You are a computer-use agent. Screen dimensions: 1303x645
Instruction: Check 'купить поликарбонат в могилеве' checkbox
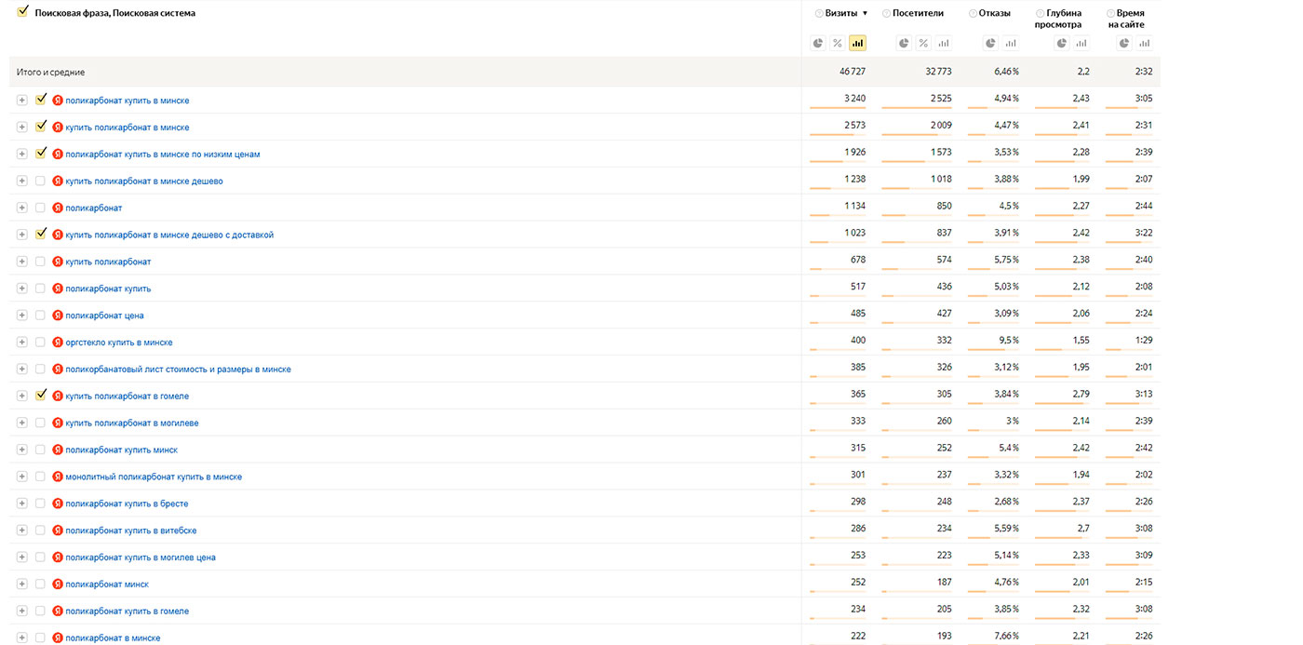coord(40,423)
